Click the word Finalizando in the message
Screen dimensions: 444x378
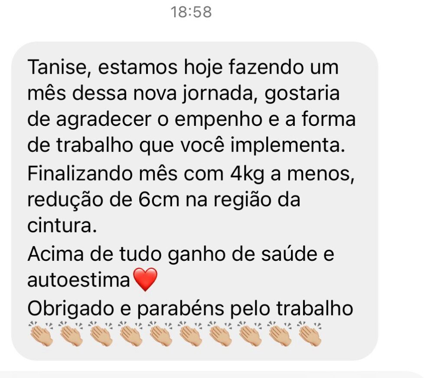pyautogui.click(x=80, y=174)
